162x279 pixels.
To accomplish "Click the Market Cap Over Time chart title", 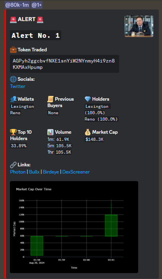I will point(34,189).
